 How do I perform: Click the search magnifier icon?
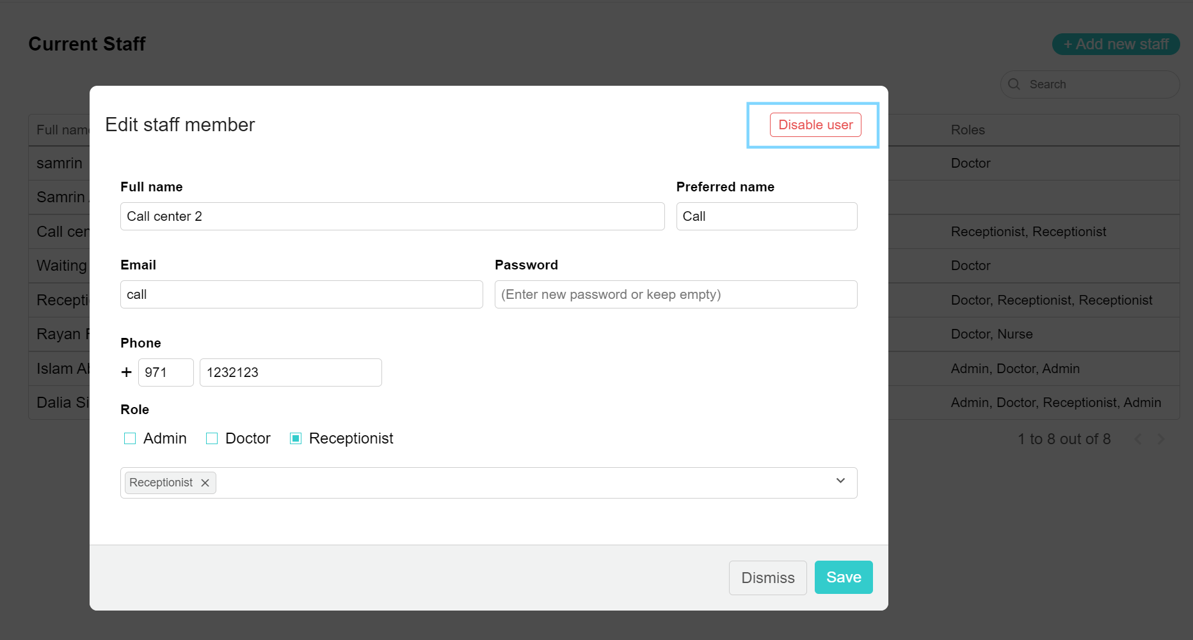tap(1014, 84)
